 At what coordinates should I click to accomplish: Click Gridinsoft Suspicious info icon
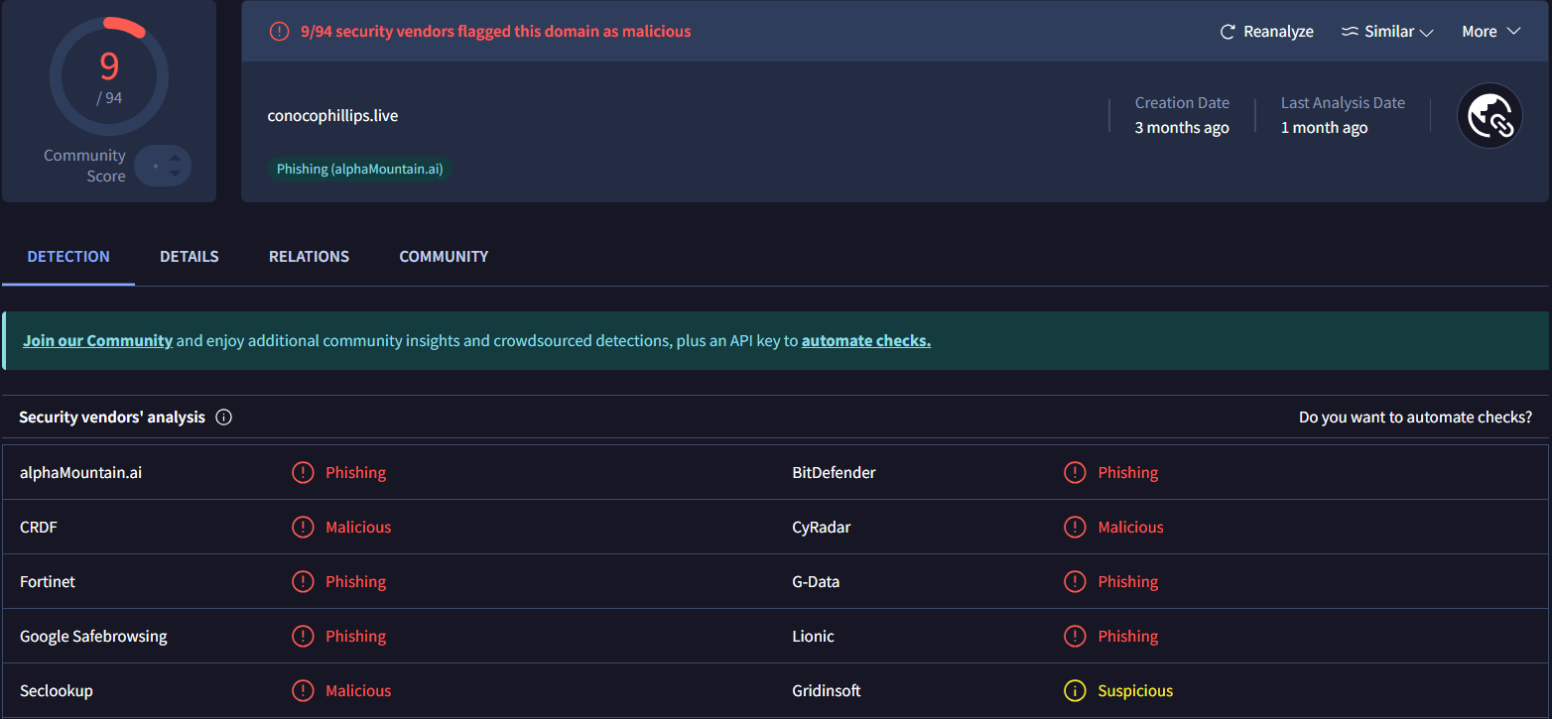[1075, 691]
